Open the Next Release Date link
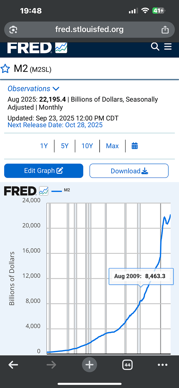Image resolution: width=179 pixels, height=388 pixels. [55, 125]
